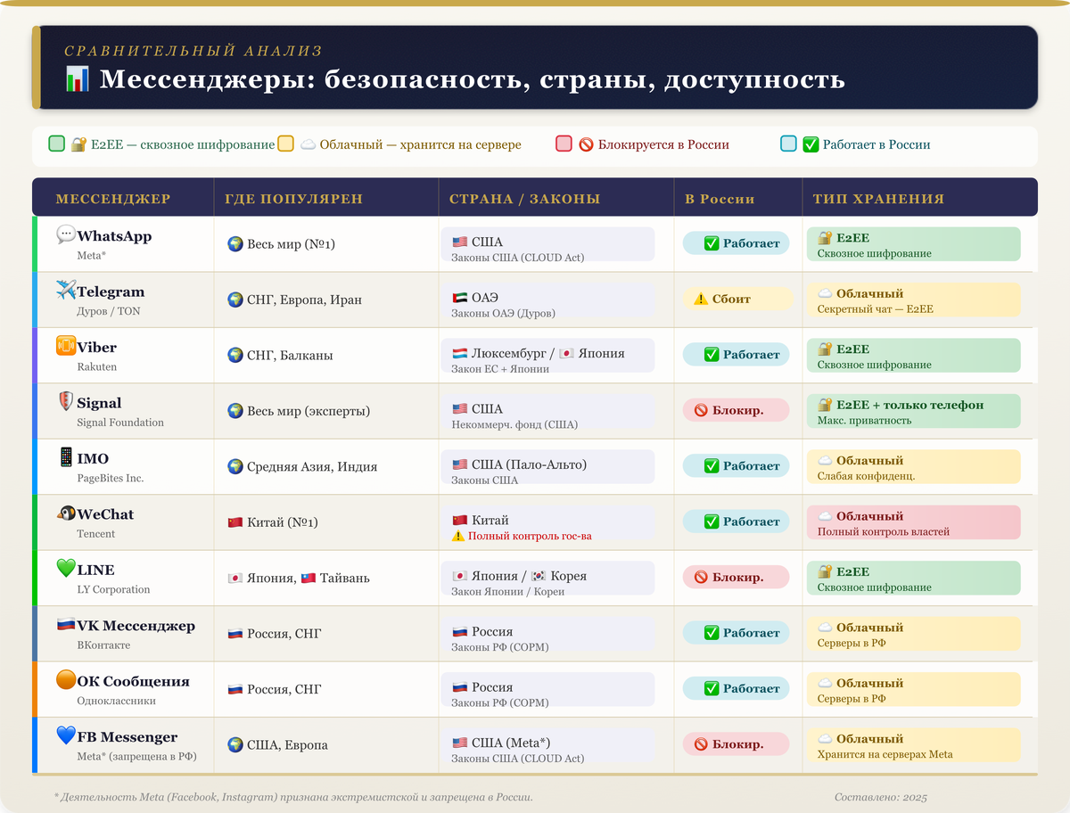This screenshot has width=1070, height=813.
Task: Click the yellow Облачный legend swatch
Action: [x=285, y=144]
